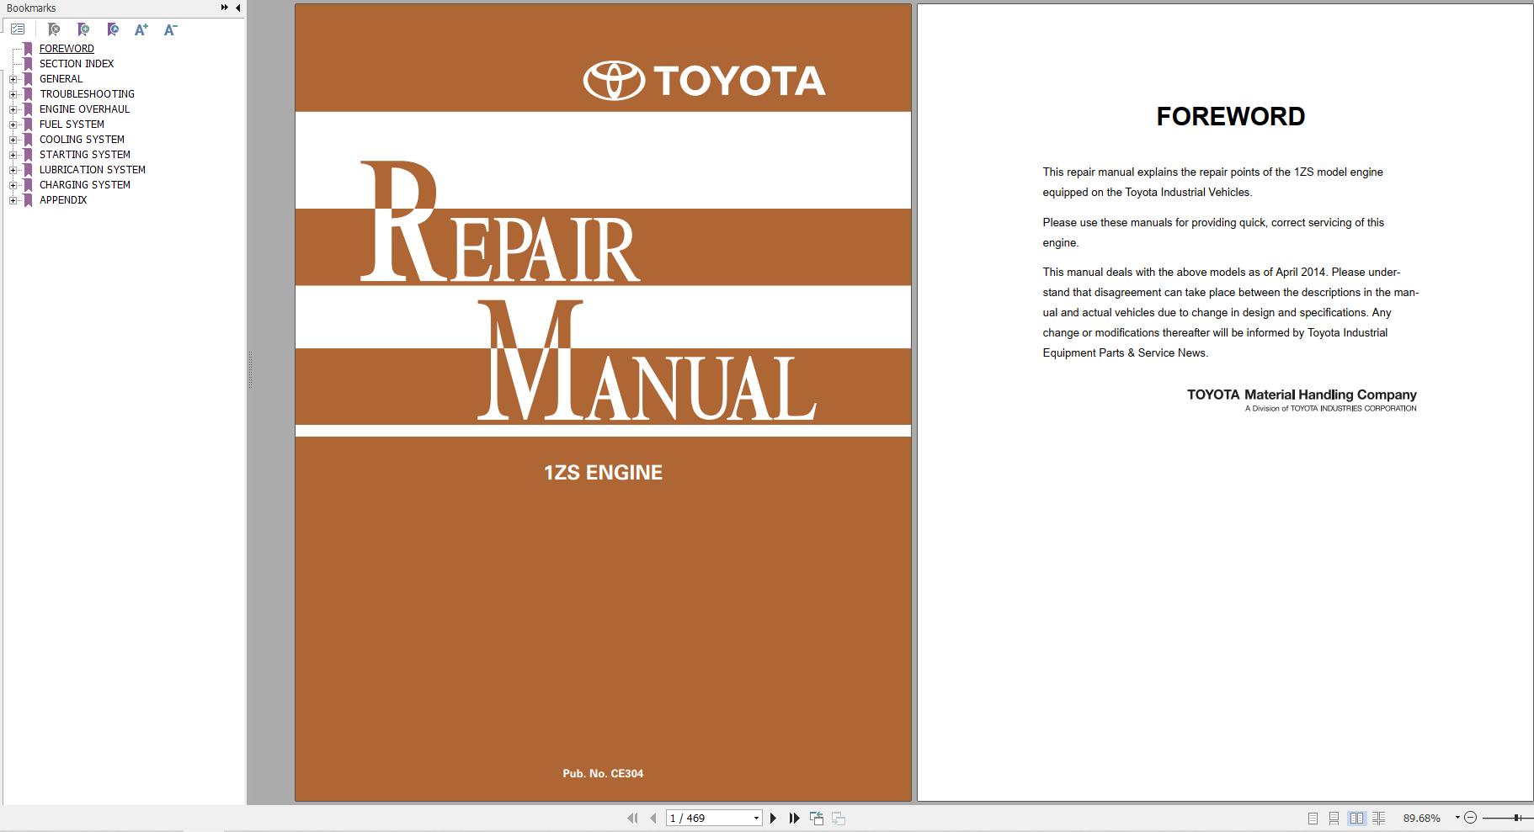Click the zoom slider handle
1534x832 pixels.
pyautogui.click(x=1517, y=818)
